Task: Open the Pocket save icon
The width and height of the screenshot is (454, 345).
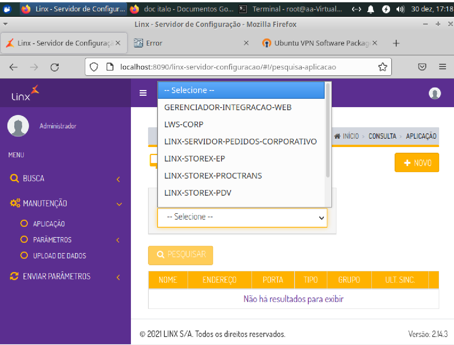Action: point(422,67)
